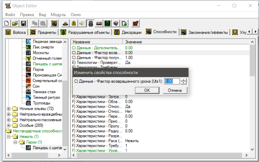
Task: Click the fist icon to create custom ability
Action: [x=54, y=23]
